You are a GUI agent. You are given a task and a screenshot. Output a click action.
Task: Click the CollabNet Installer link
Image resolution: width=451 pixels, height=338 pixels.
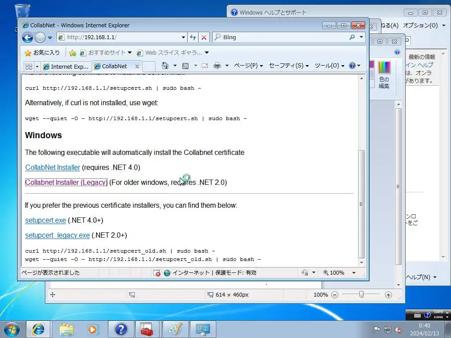(53, 168)
